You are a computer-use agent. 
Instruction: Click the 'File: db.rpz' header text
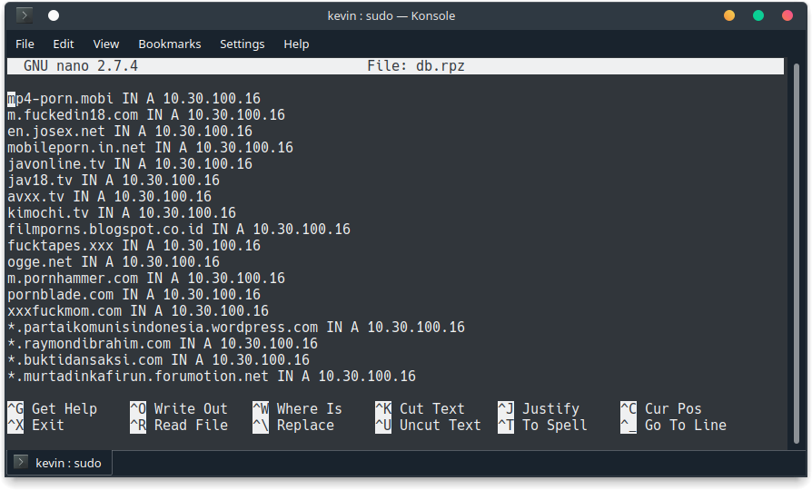[416, 65]
